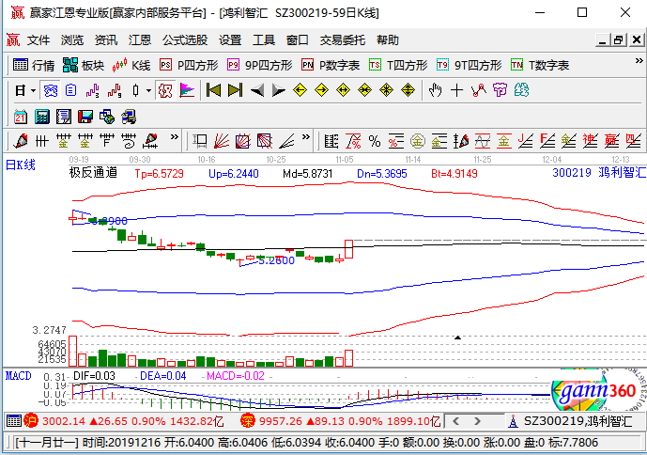Open the 9T四方形 tool
Viewport: 647px width, 455px height.
470,65
